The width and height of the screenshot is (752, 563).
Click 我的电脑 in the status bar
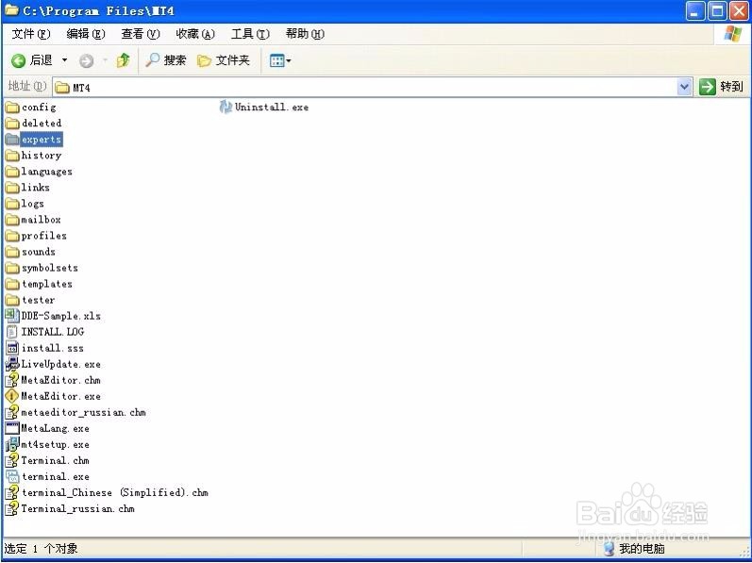tap(642, 549)
